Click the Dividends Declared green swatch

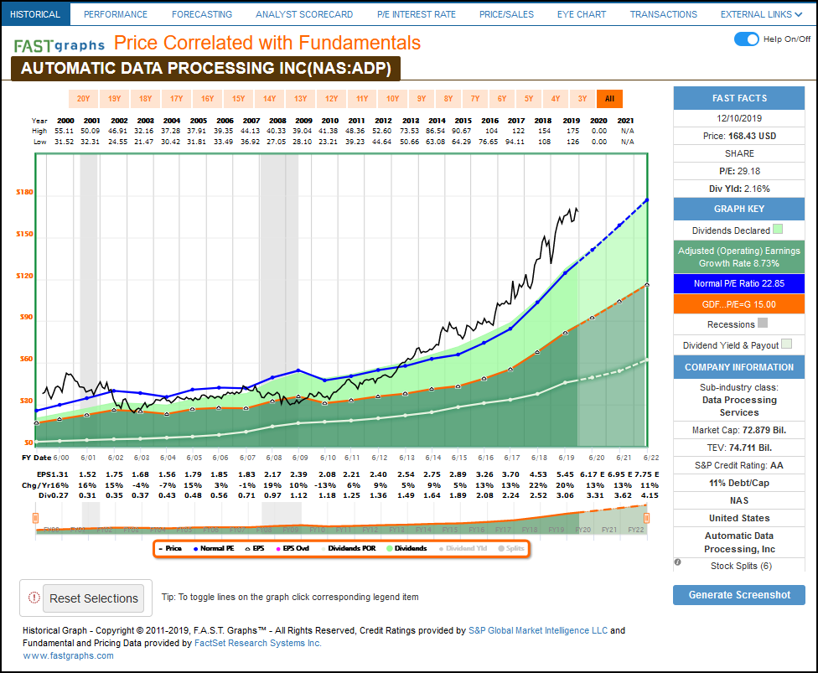point(777,230)
